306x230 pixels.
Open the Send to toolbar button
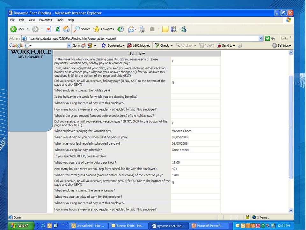click(x=226, y=46)
